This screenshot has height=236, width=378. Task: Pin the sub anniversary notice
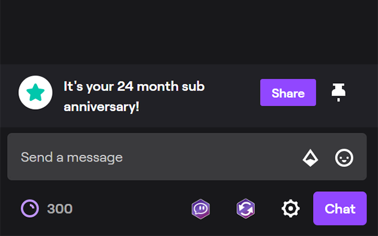click(338, 93)
